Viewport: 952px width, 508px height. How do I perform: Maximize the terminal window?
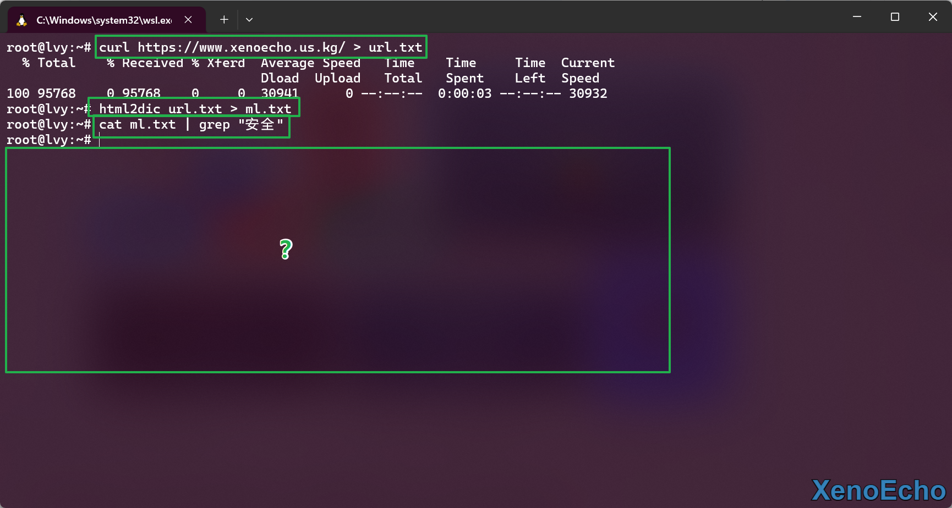(895, 17)
